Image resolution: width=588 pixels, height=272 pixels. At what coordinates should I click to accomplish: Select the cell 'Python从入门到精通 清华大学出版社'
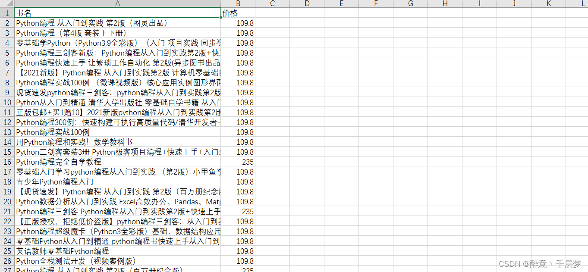tap(117, 102)
